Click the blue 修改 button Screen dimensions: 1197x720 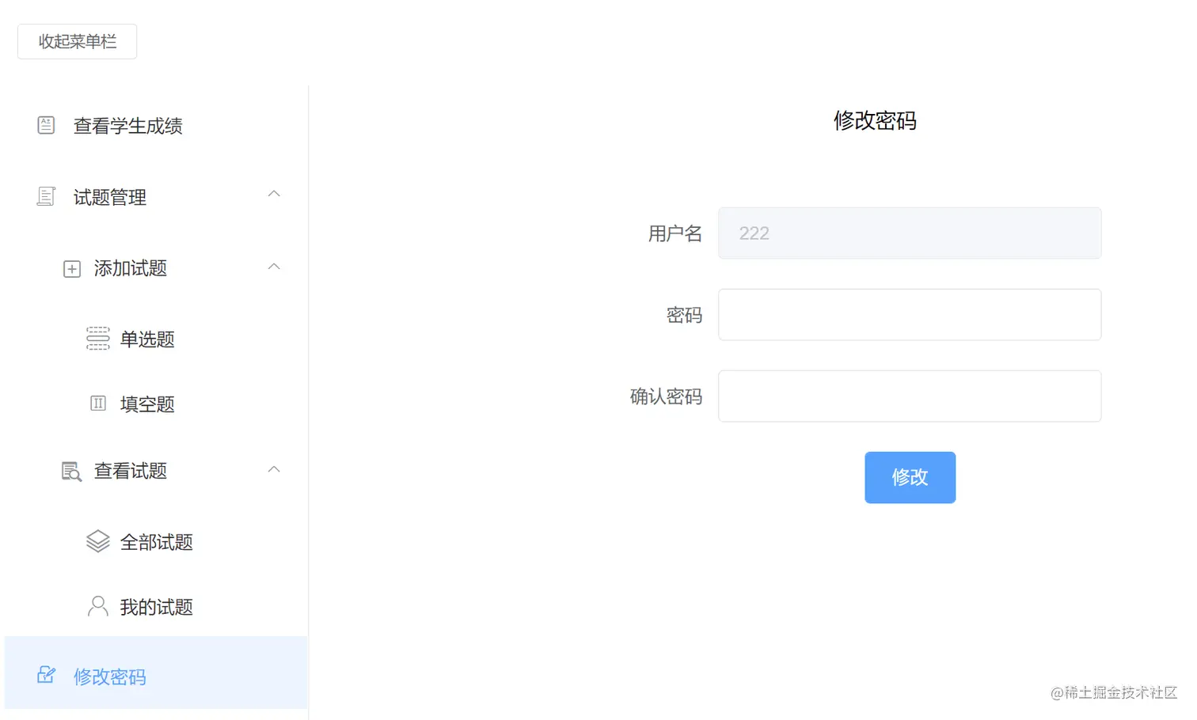910,477
